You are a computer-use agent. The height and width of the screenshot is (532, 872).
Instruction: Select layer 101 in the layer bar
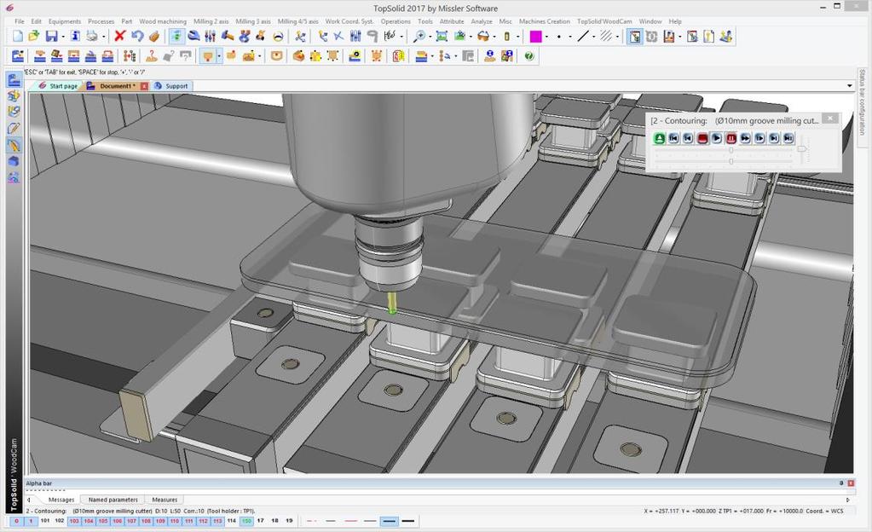[45, 521]
